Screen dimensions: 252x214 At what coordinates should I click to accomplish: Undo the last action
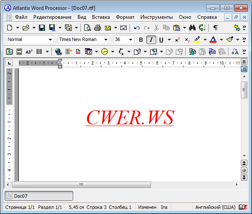(137, 28)
